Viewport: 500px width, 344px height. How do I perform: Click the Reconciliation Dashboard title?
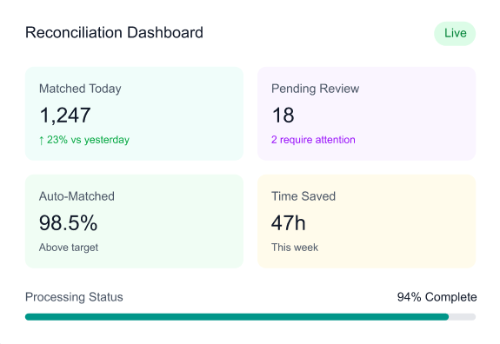coord(114,32)
